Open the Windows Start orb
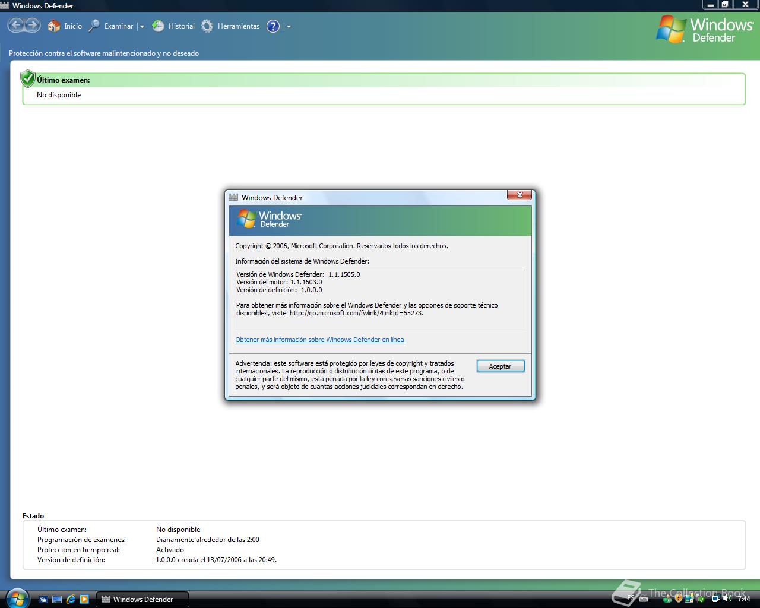Screen dimensions: 760x608 (x=17, y=597)
